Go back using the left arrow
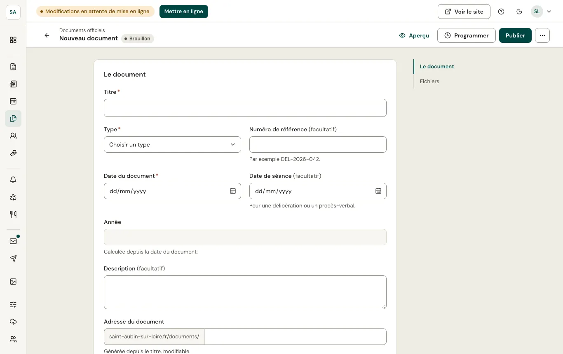The width and height of the screenshot is (563, 354). (x=47, y=35)
